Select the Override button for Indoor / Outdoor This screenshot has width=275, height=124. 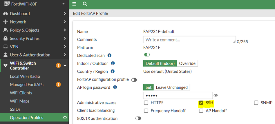(x=187, y=63)
